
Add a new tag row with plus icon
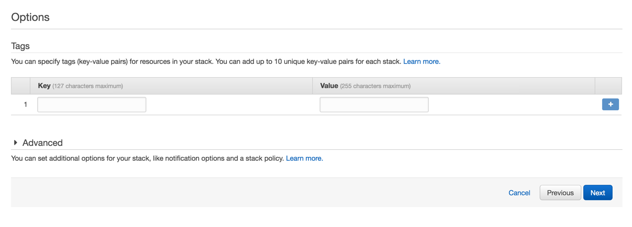click(x=610, y=104)
